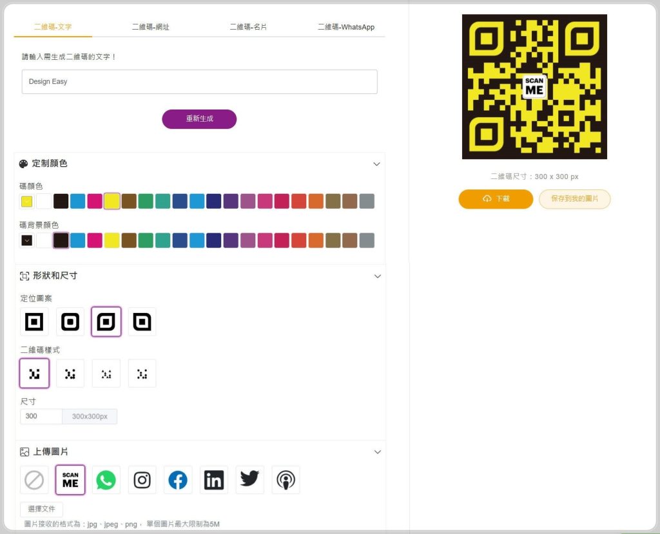The width and height of the screenshot is (660, 534).
Task: Pick the last QR code pattern style option
Action: 142,373
